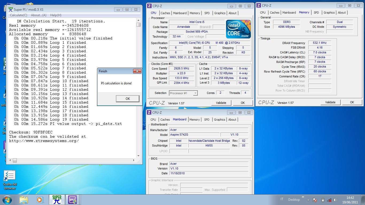This screenshot has height=205, width=365.
Task: Click the Core Speed value 2926.5 MHz
Action: [x=181, y=69]
